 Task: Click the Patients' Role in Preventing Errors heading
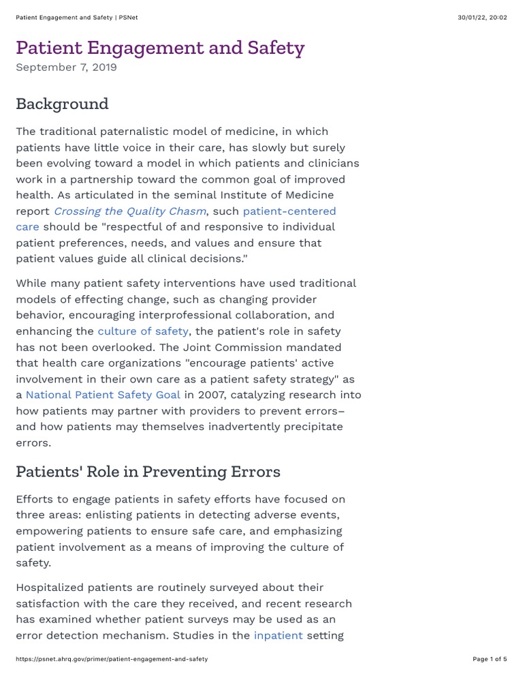click(x=148, y=472)
